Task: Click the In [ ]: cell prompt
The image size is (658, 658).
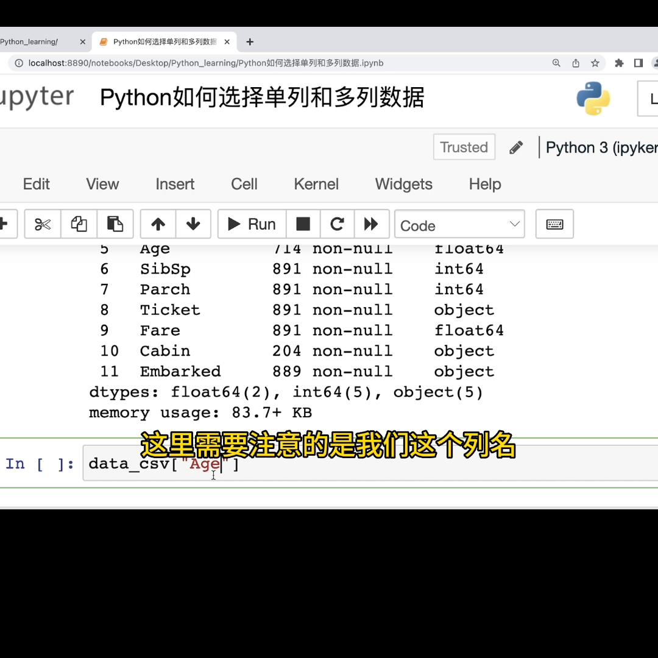Action: (x=40, y=464)
